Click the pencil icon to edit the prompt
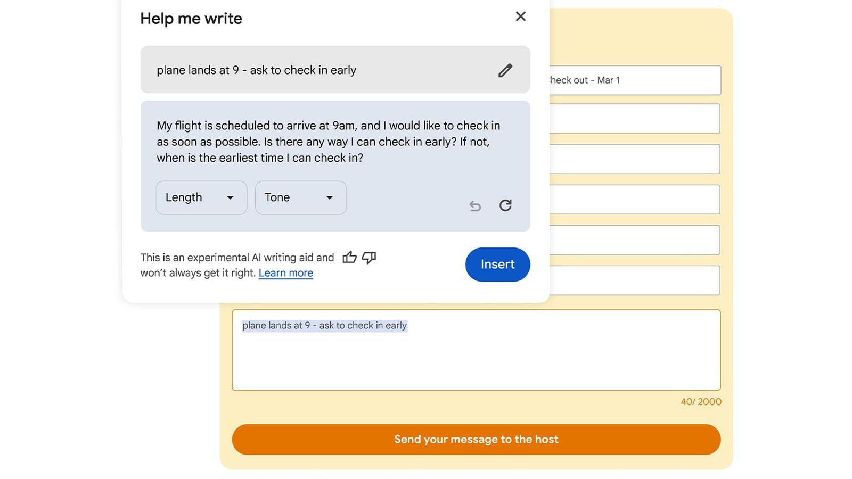Viewport: 852px width, 479px height. 505,70
